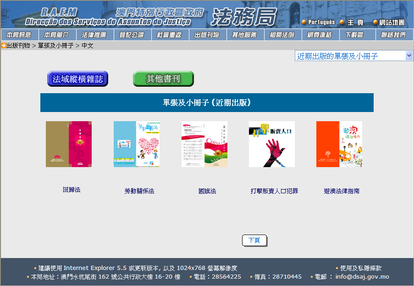Click the 其他書刊 green button
The width and height of the screenshot is (414, 286).
pyautogui.click(x=163, y=79)
